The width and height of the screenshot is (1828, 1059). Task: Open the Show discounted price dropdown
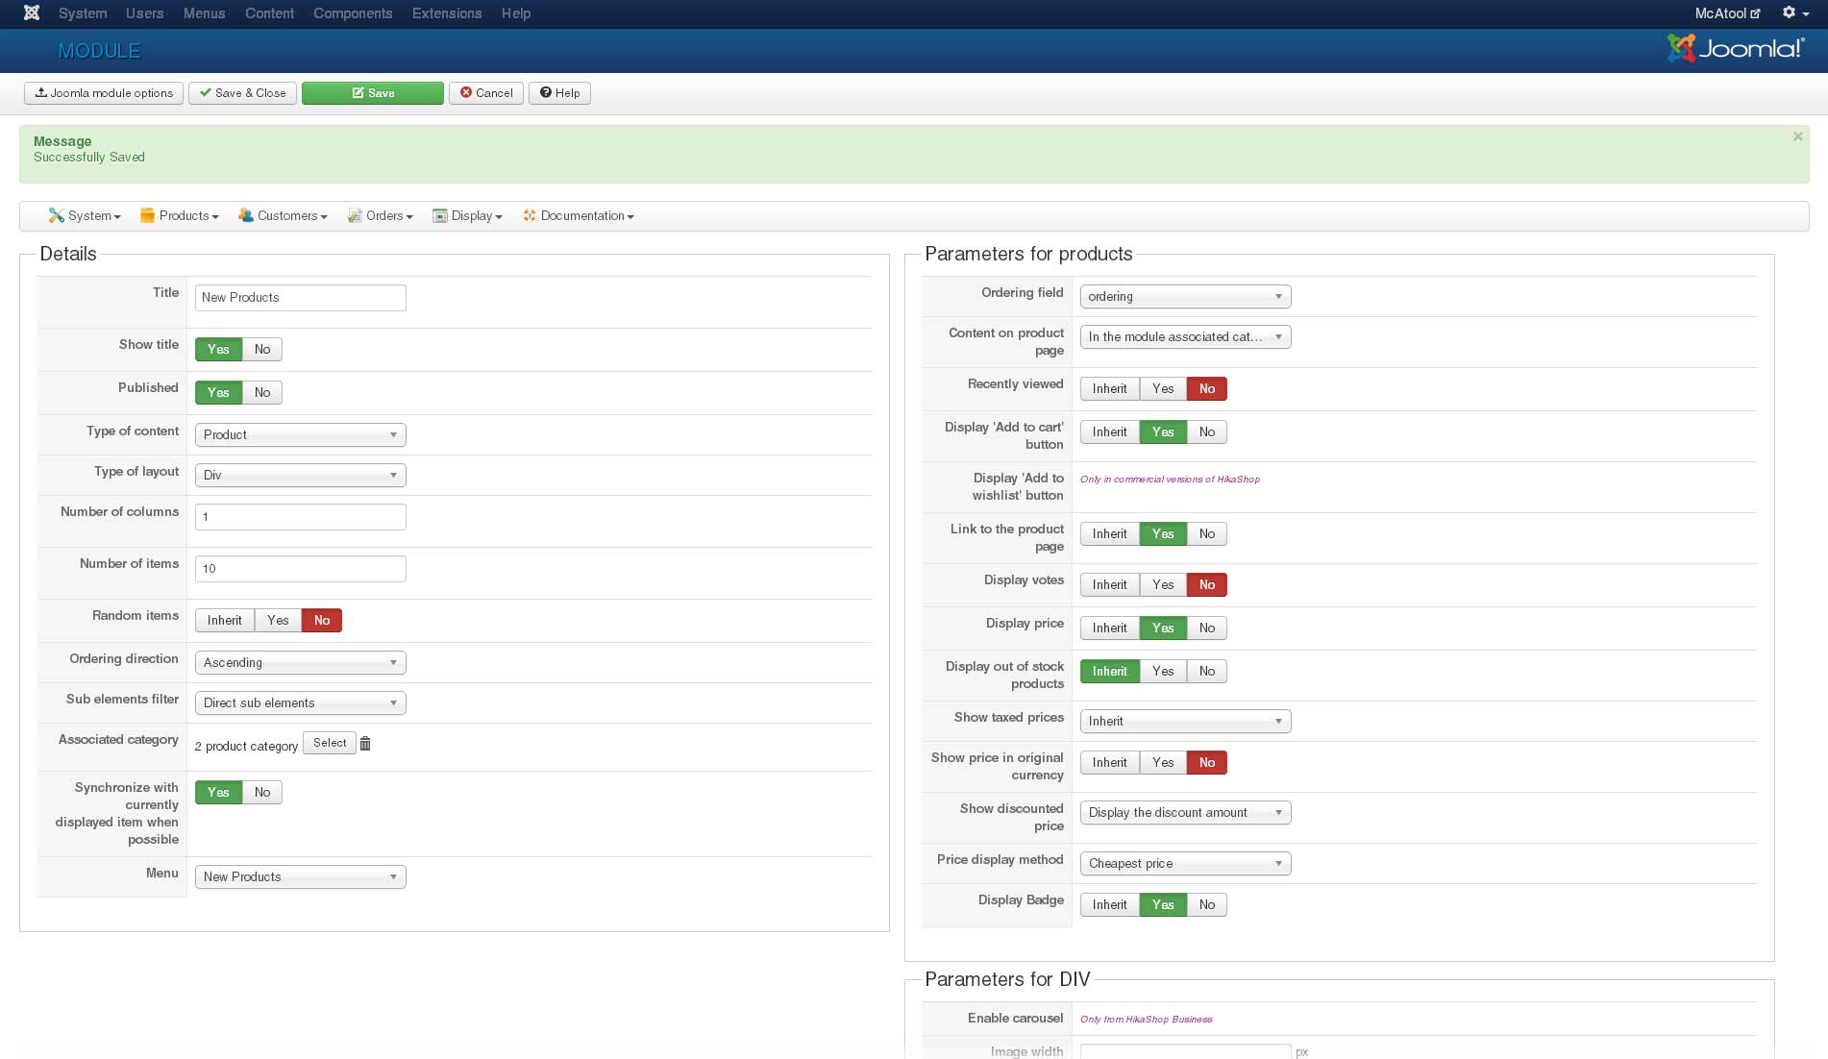1186,812
